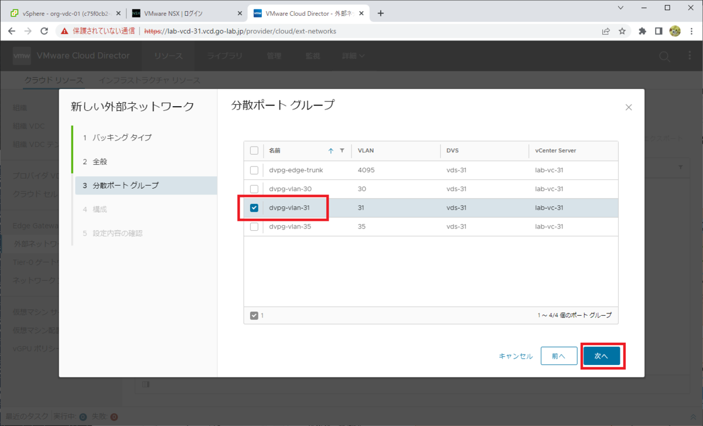Close the VMware NSX browser tab
Screen dimensions: 703x426
point(239,13)
